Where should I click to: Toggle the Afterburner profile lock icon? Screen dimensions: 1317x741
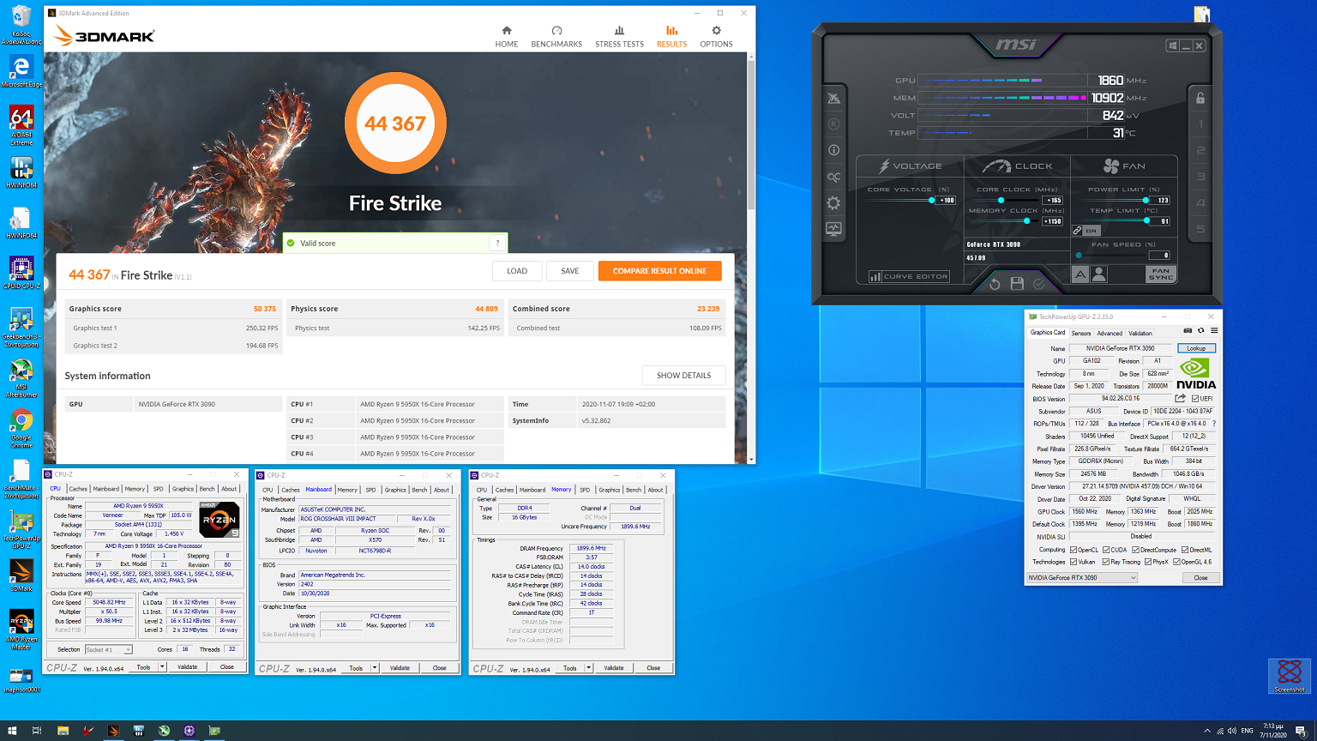click(x=1200, y=98)
